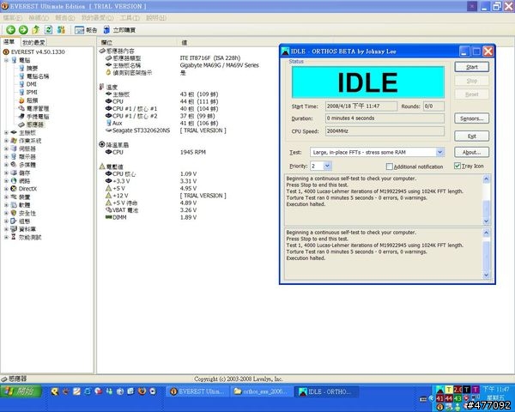Image resolution: width=515 pixels, height=412 pixels.
Task: Uncheck the Tray Icon checkbox
Action: tap(457, 166)
